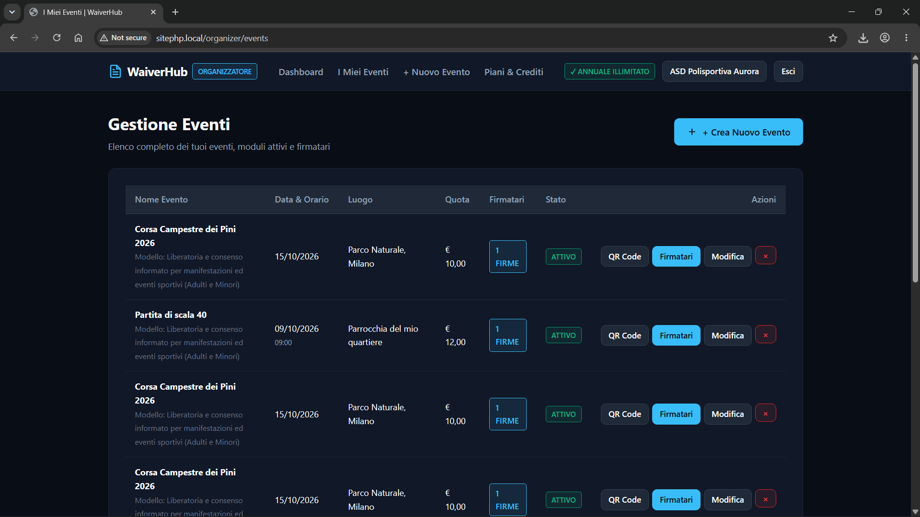Click the Luogo column header
Viewport: 920px width, 517px height.
coord(360,200)
